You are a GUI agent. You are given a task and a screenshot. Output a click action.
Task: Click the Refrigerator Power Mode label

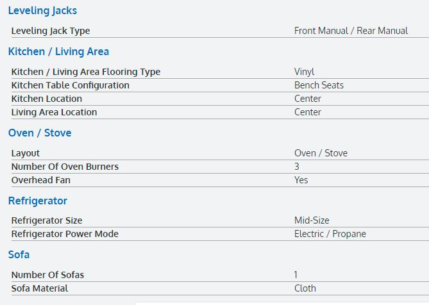click(65, 234)
